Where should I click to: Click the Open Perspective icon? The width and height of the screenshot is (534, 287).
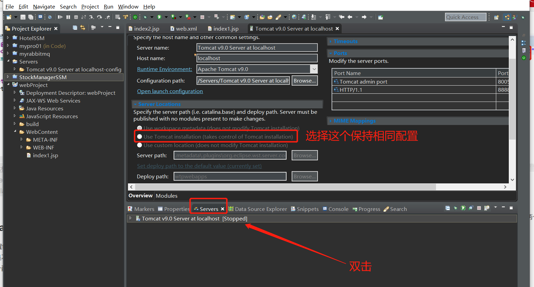pyautogui.click(x=496, y=17)
